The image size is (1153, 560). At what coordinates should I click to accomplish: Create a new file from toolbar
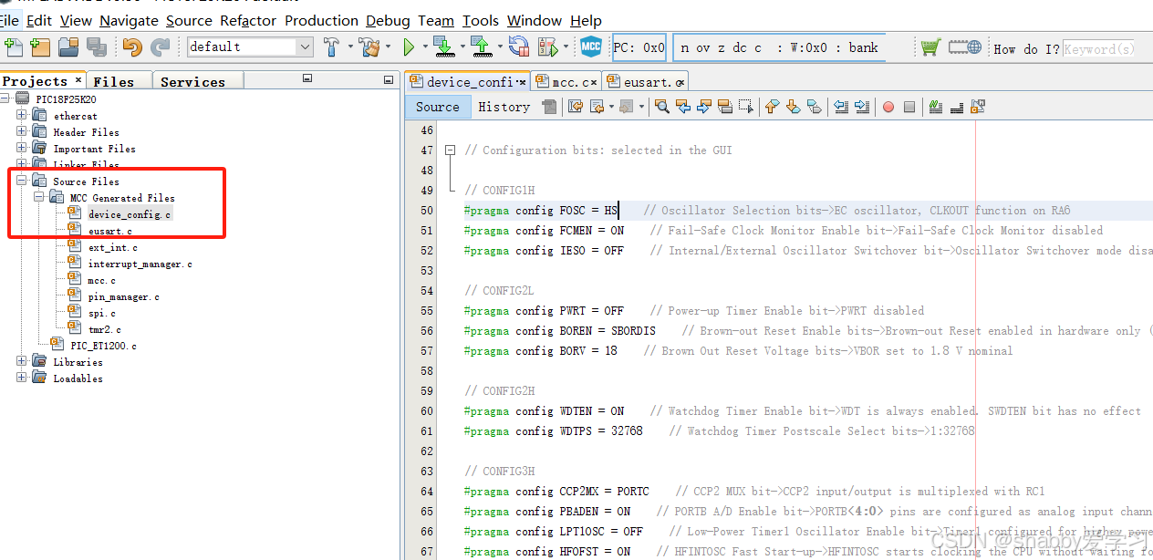tap(13, 47)
